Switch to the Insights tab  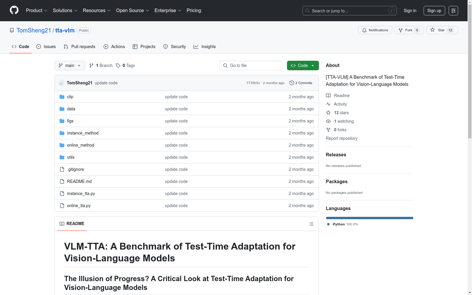(205, 47)
